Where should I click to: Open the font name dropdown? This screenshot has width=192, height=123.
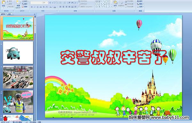tap(36, 3)
